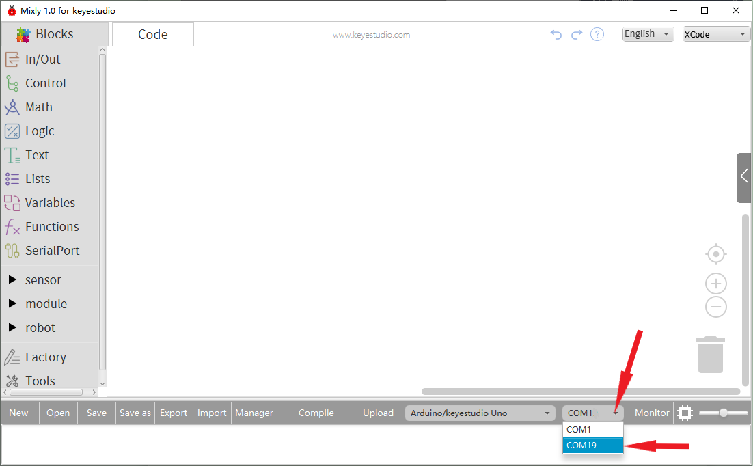
Task: Click the workspace horizontal scrollbar
Action: pyautogui.click(x=581, y=392)
